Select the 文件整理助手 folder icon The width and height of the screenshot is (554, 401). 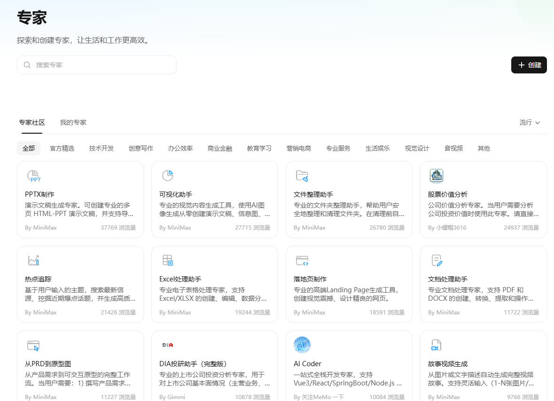[x=302, y=175]
